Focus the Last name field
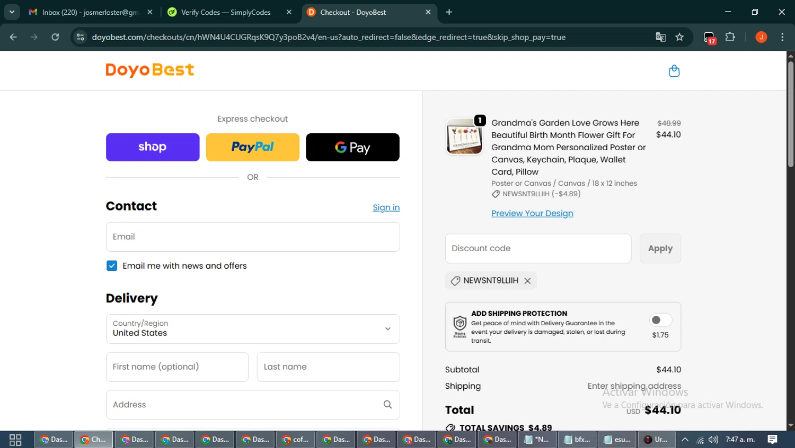This screenshot has height=448, width=795. click(328, 367)
